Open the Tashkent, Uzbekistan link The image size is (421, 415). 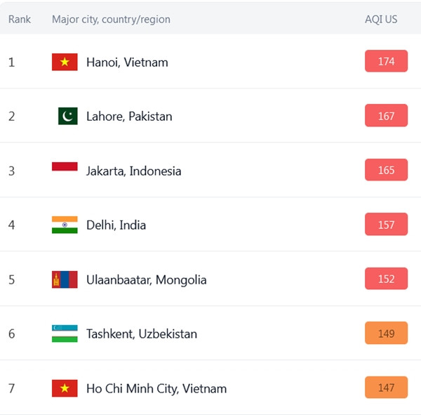141,334
